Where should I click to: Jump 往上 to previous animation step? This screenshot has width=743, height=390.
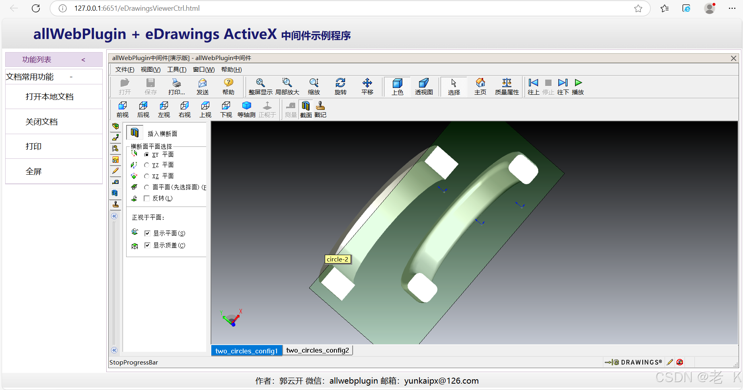pos(533,86)
